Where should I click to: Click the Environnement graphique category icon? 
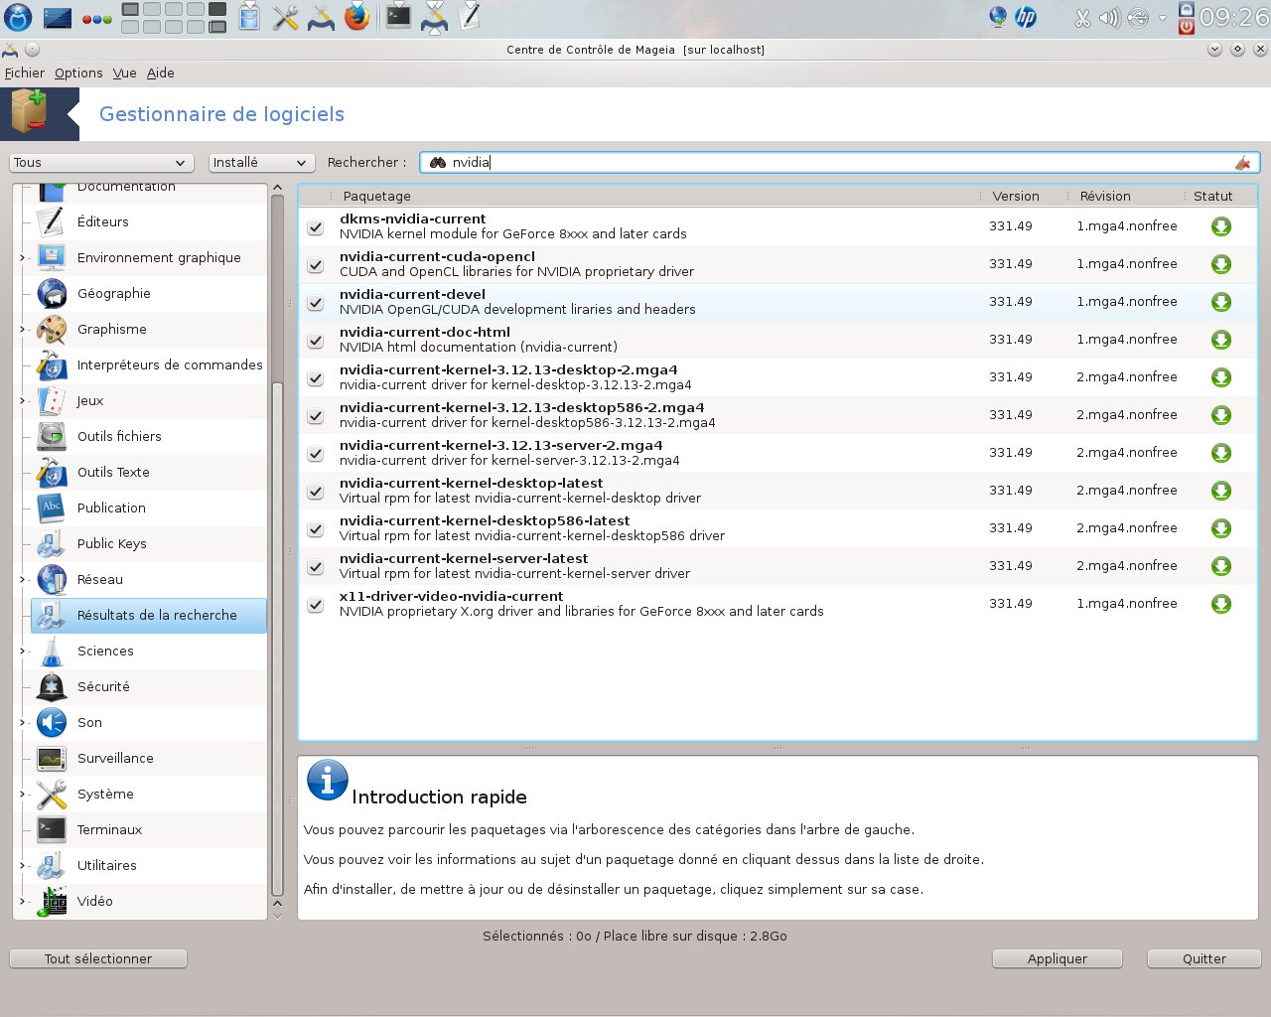coord(52,257)
